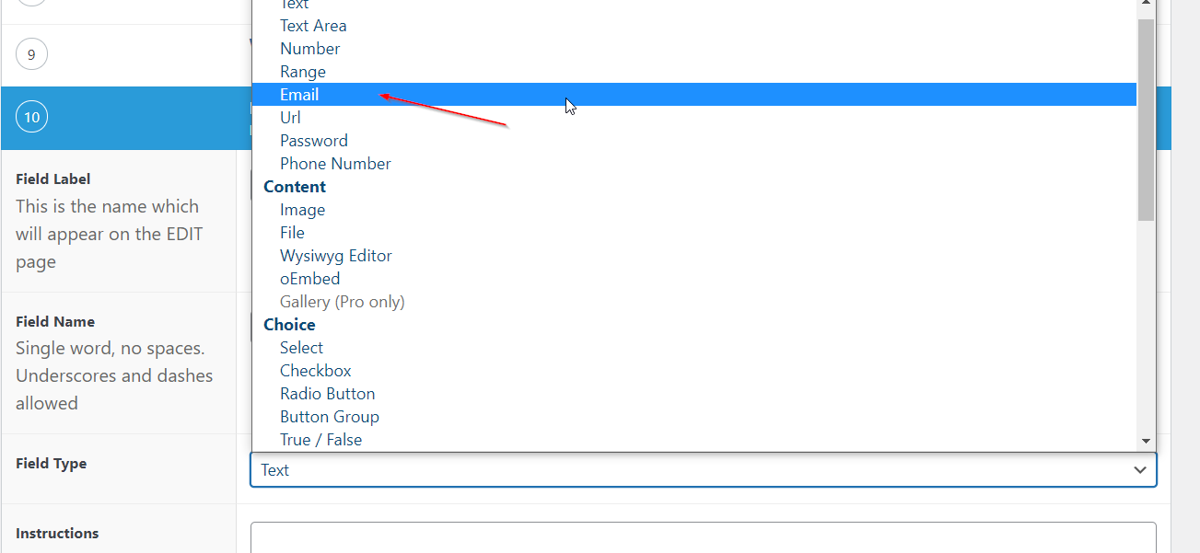Choose Button Group from list

pyautogui.click(x=330, y=417)
